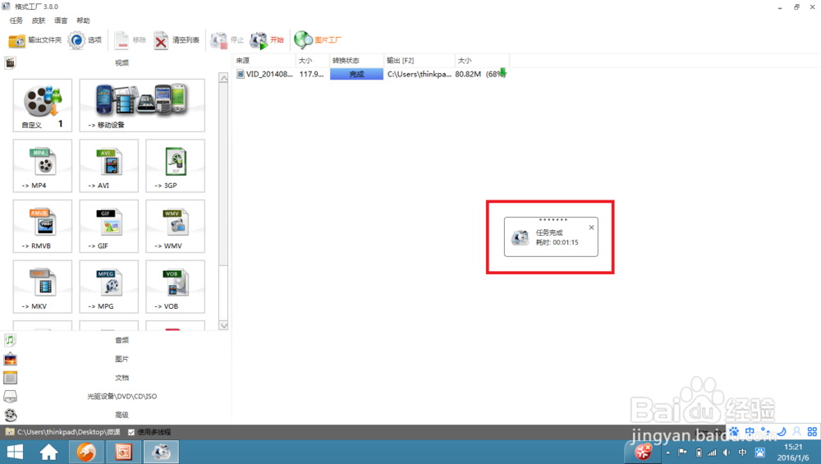Image resolution: width=821 pixels, height=464 pixels.
Task: Toggle the multi-threading checkbox
Action: point(131,432)
